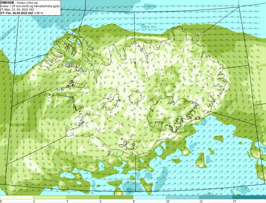266x203 pixels.
Task: Click the 'hviður > 25 m/s' legend line
Action: 30,6
